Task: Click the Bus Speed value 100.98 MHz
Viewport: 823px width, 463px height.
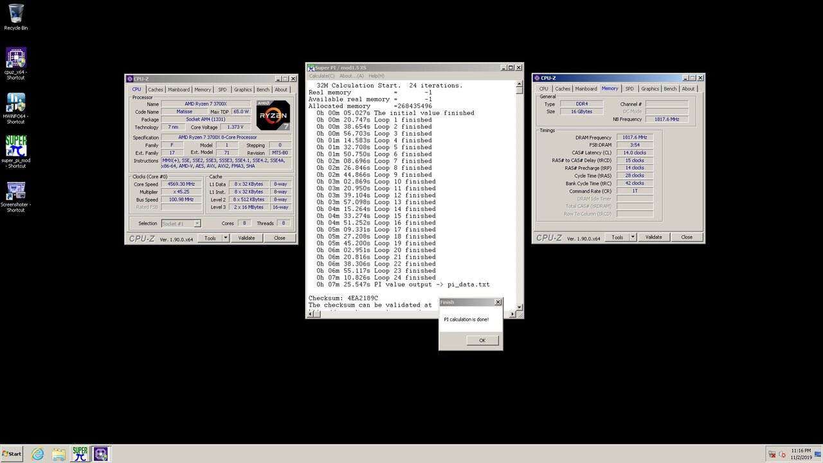Action: pyautogui.click(x=181, y=199)
